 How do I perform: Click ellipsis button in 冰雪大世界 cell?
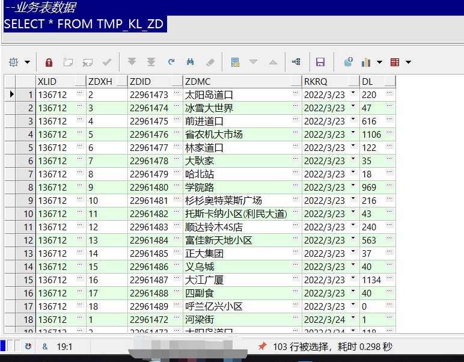[x=295, y=106]
